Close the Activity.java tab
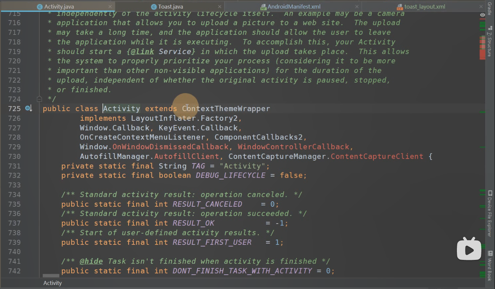Viewport: 495px width, 289px height. [110, 7]
